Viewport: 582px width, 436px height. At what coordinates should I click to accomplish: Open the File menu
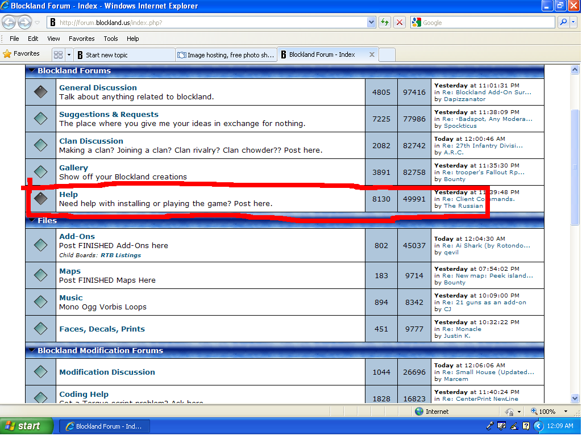click(14, 39)
